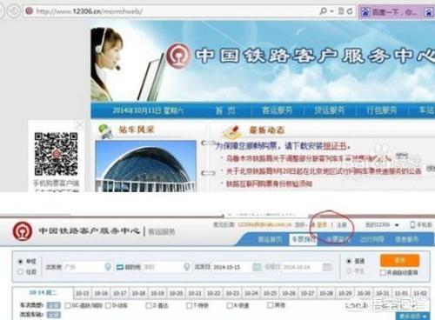Select the 普通 regular ticket radio button
Viewport: 435px width, 320px height.
[349, 261]
